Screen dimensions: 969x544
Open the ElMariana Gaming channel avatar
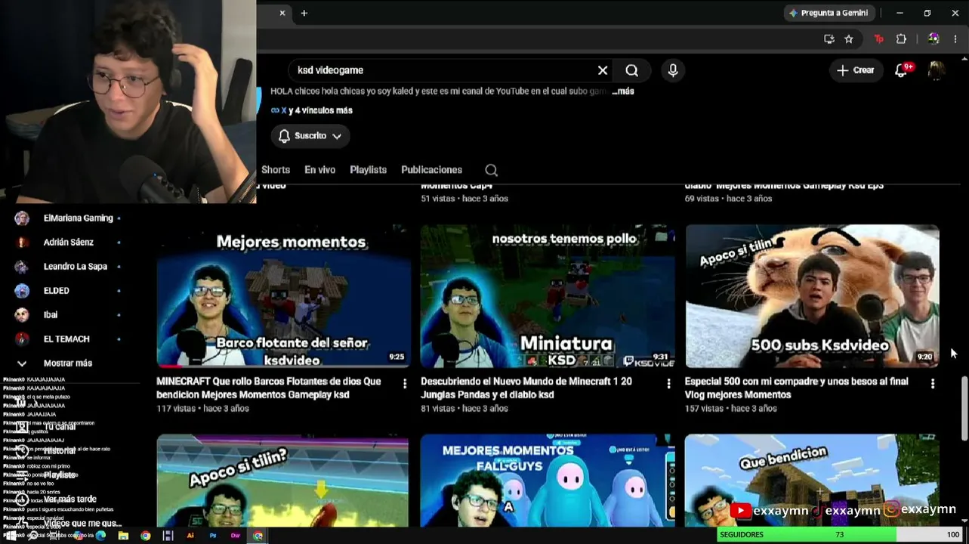pos(22,218)
